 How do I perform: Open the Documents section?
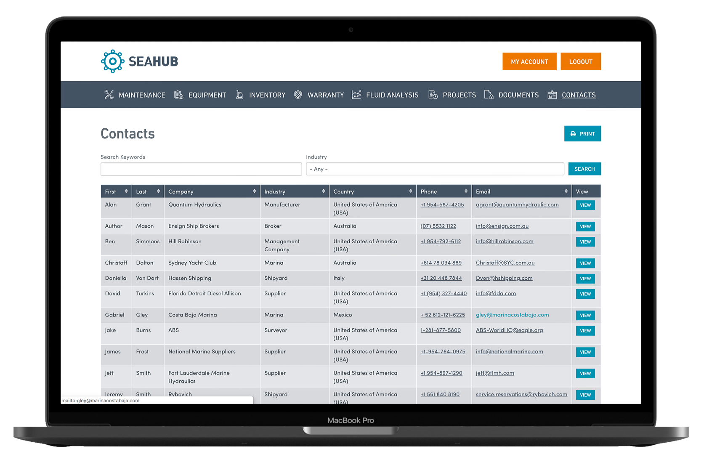pos(518,95)
